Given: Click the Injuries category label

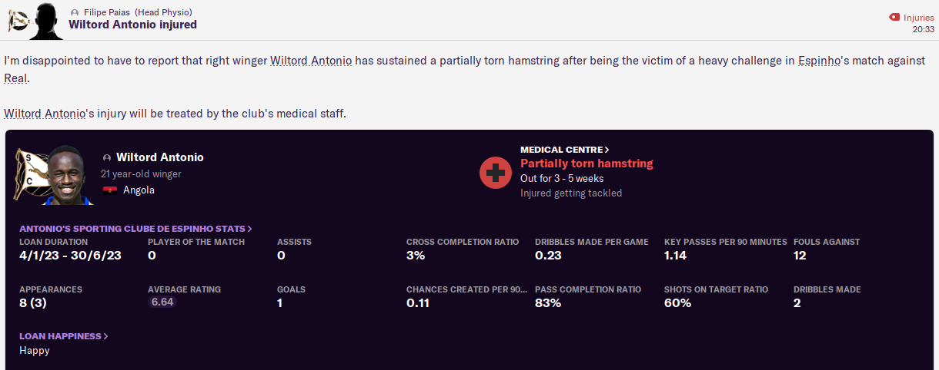Looking at the screenshot, I should pos(918,17).
